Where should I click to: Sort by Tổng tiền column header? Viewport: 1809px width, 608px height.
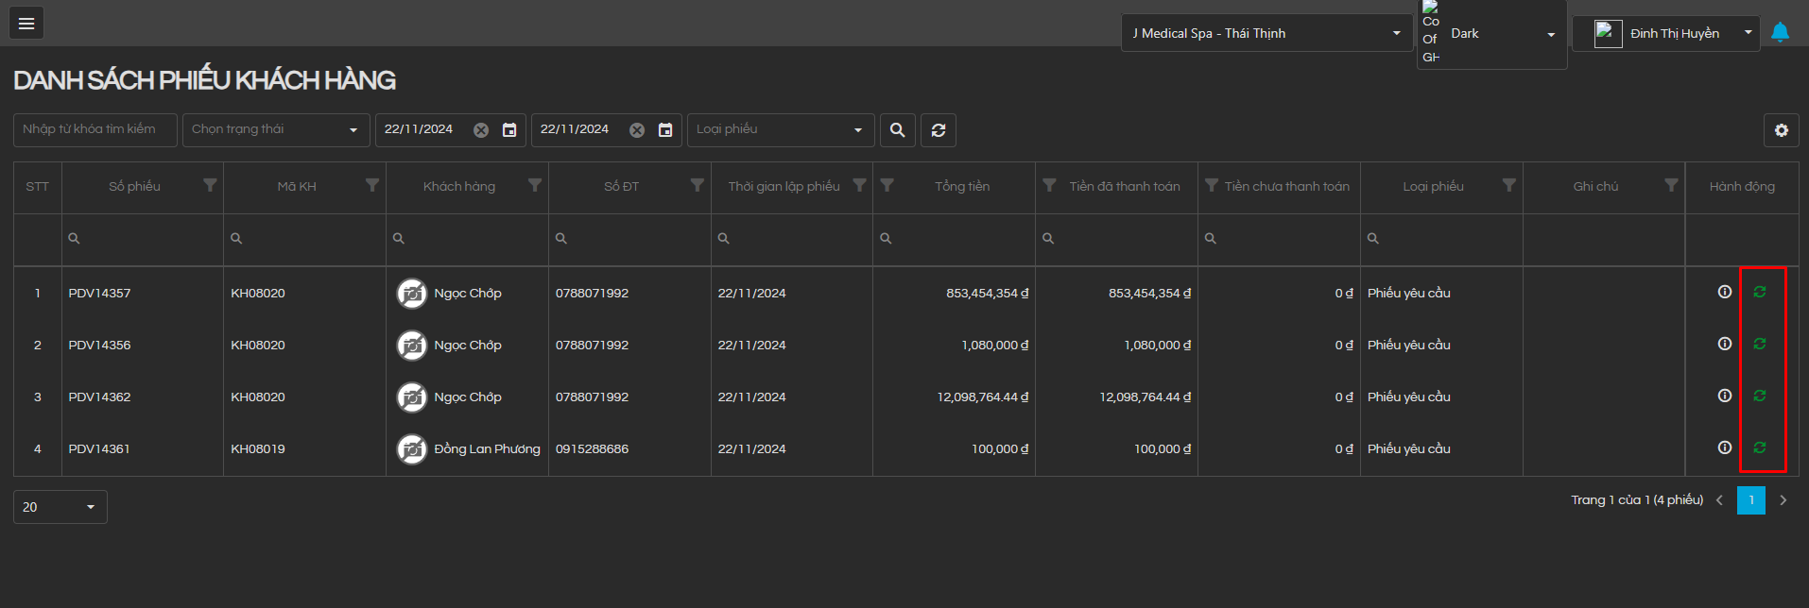962,186
